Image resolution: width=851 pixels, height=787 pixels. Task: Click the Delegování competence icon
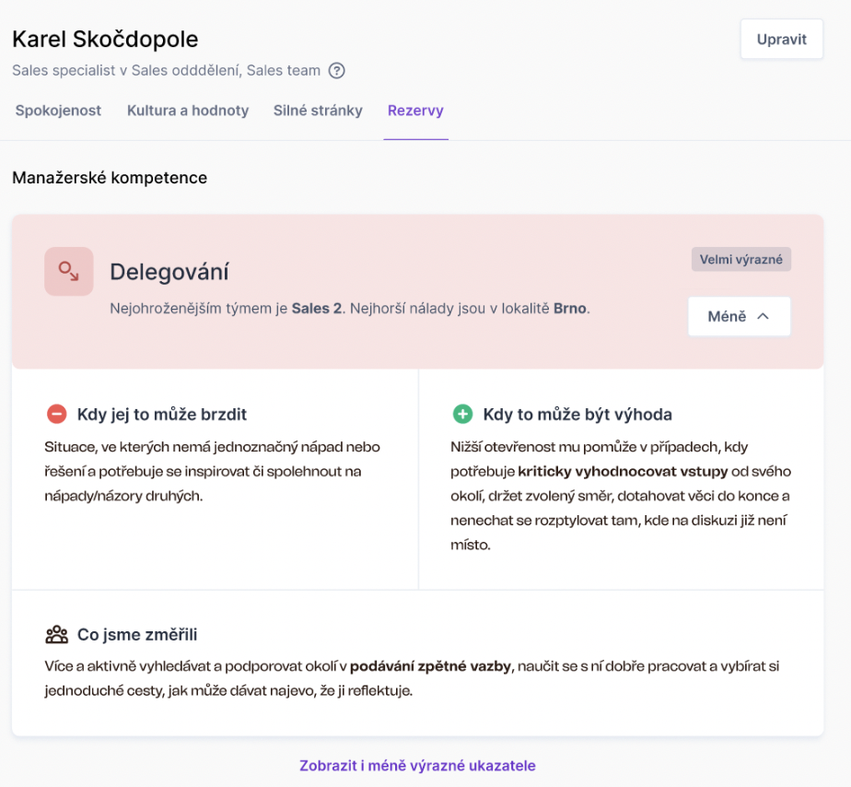point(69,271)
